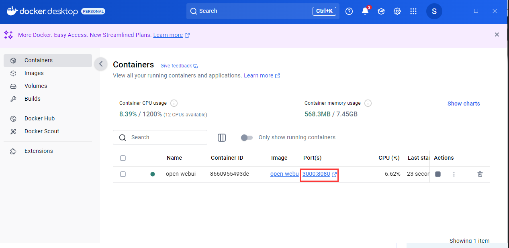Open the user account avatar S

pyautogui.click(x=434, y=11)
